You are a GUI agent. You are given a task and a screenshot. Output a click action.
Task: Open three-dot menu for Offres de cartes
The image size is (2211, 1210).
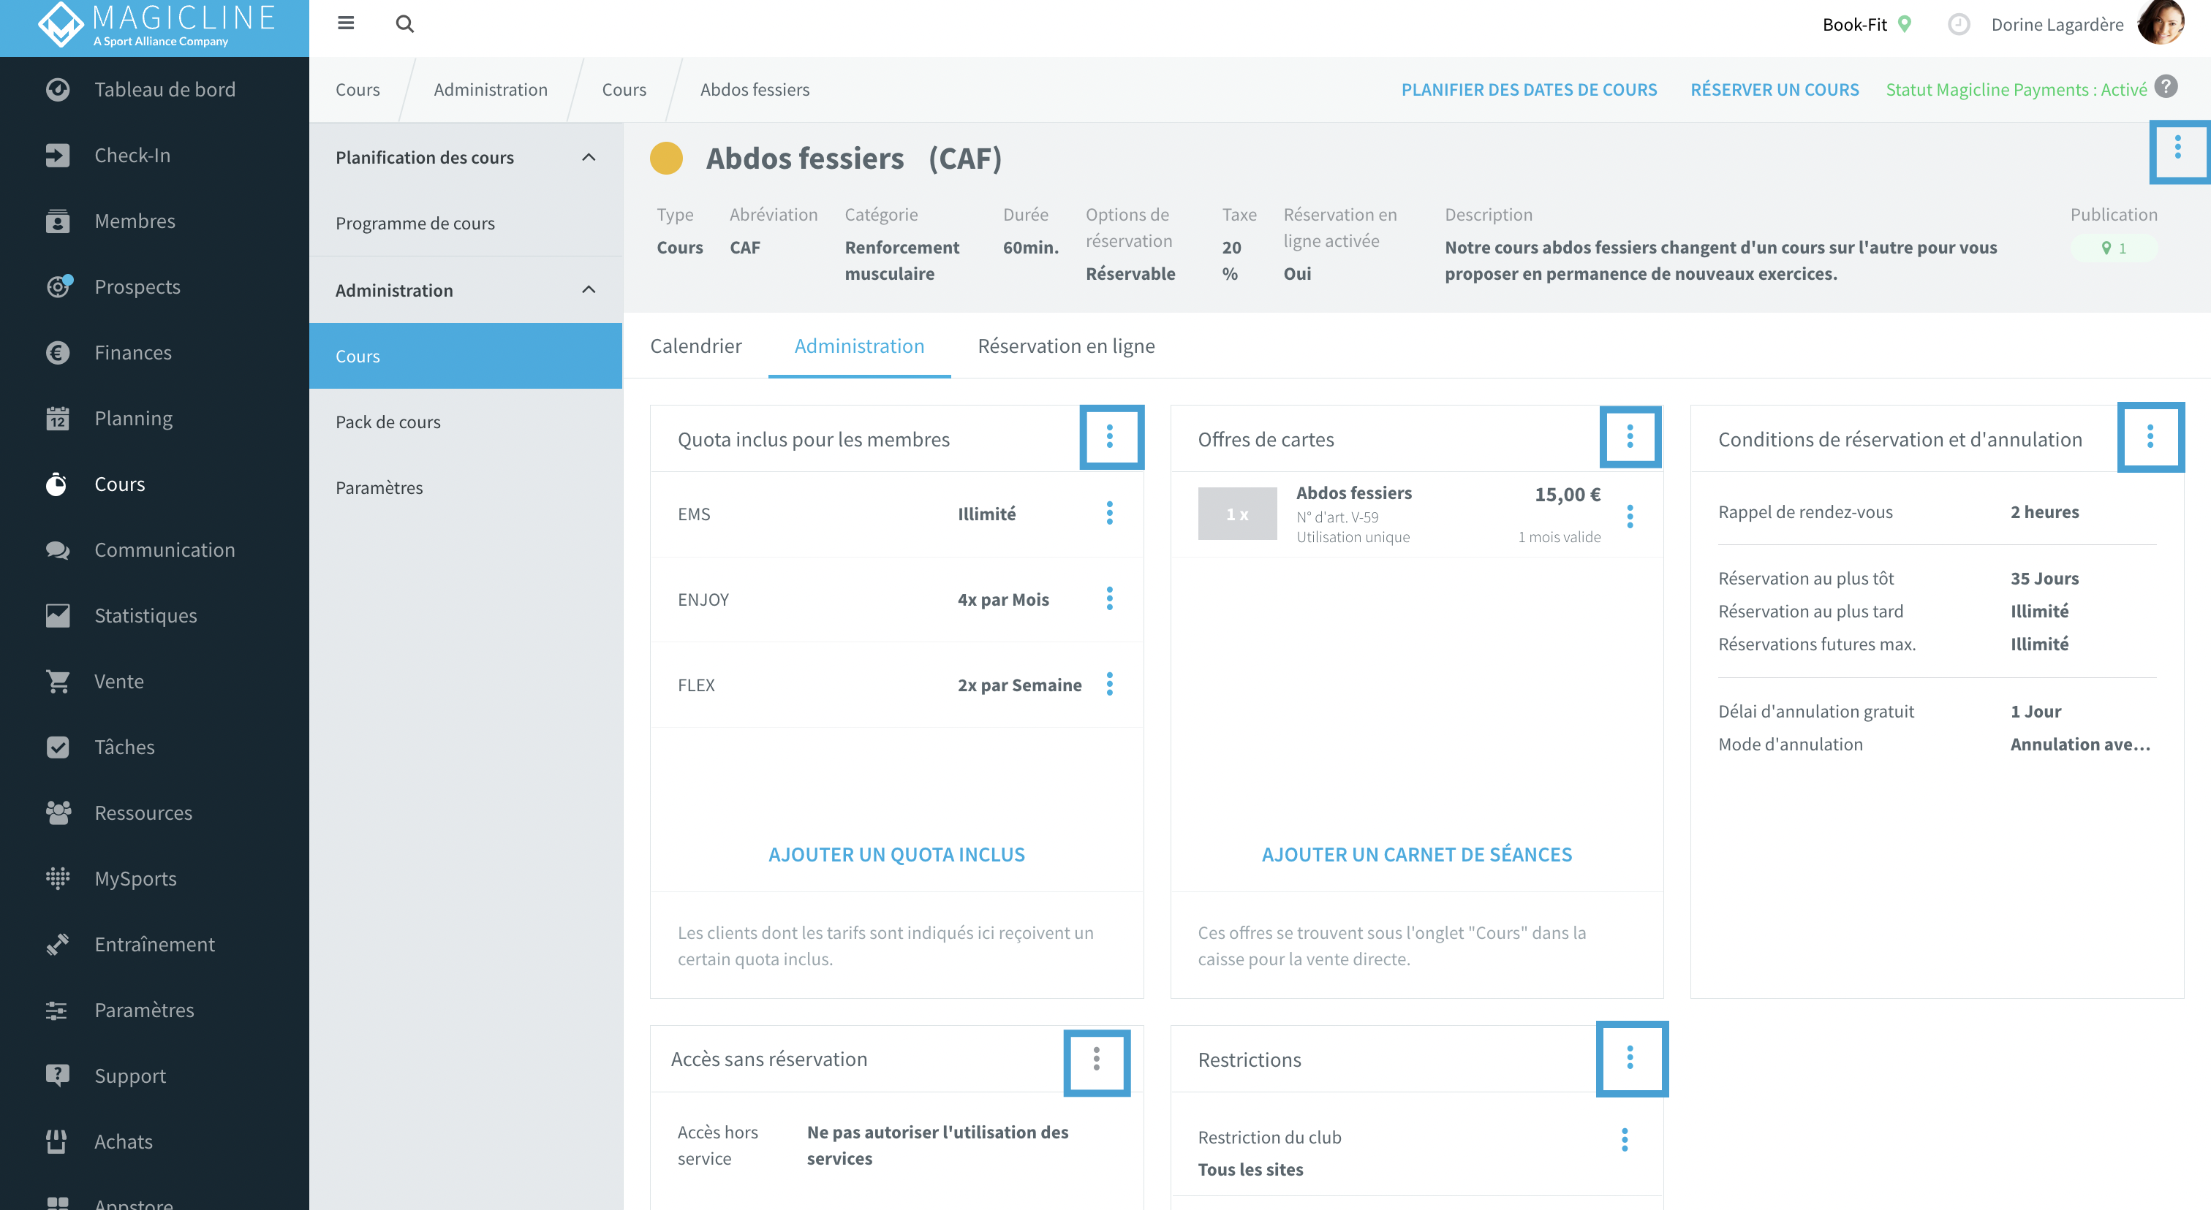(x=1630, y=436)
